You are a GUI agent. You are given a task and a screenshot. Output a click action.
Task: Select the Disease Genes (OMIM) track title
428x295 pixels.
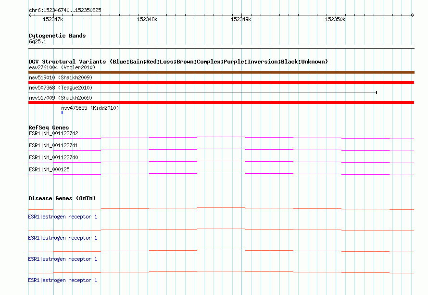tap(62, 198)
